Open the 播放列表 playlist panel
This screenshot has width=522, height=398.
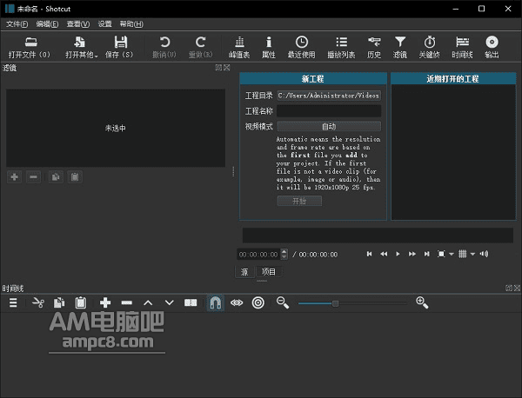(341, 47)
